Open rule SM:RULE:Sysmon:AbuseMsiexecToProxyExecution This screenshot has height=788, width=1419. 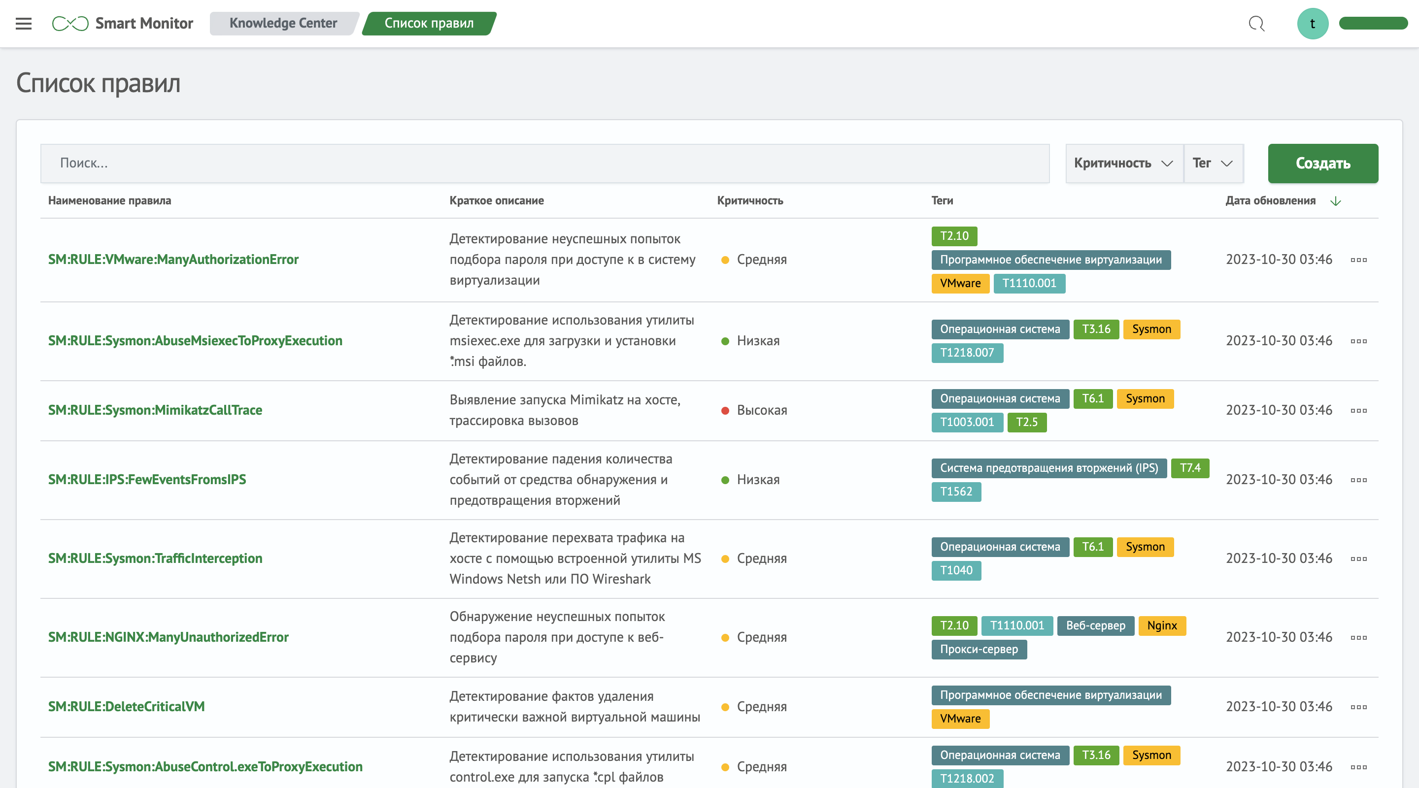point(195,340)
